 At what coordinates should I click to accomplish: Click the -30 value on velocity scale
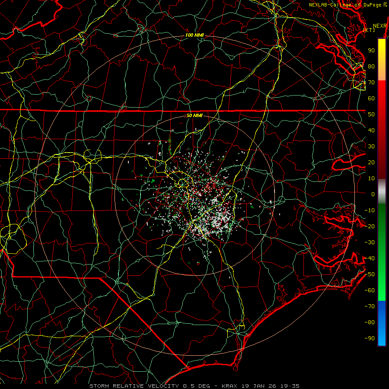(x=370, y=242)
